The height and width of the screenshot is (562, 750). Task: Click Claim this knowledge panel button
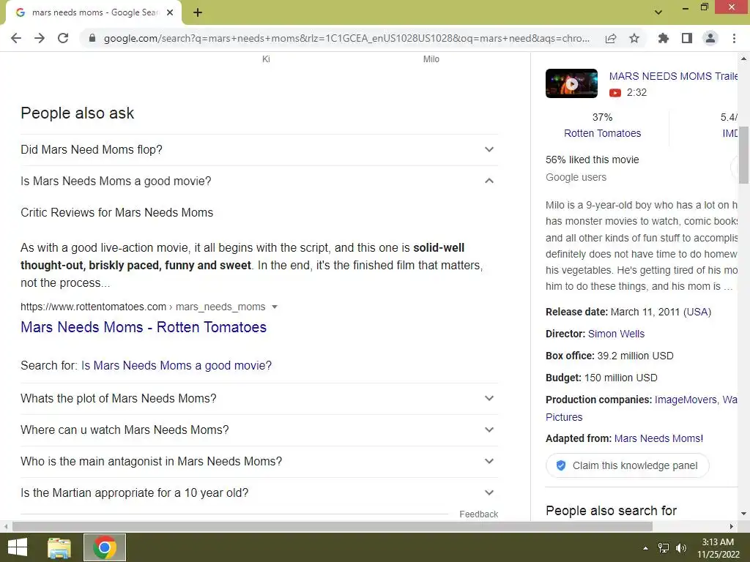pos(627,465)
